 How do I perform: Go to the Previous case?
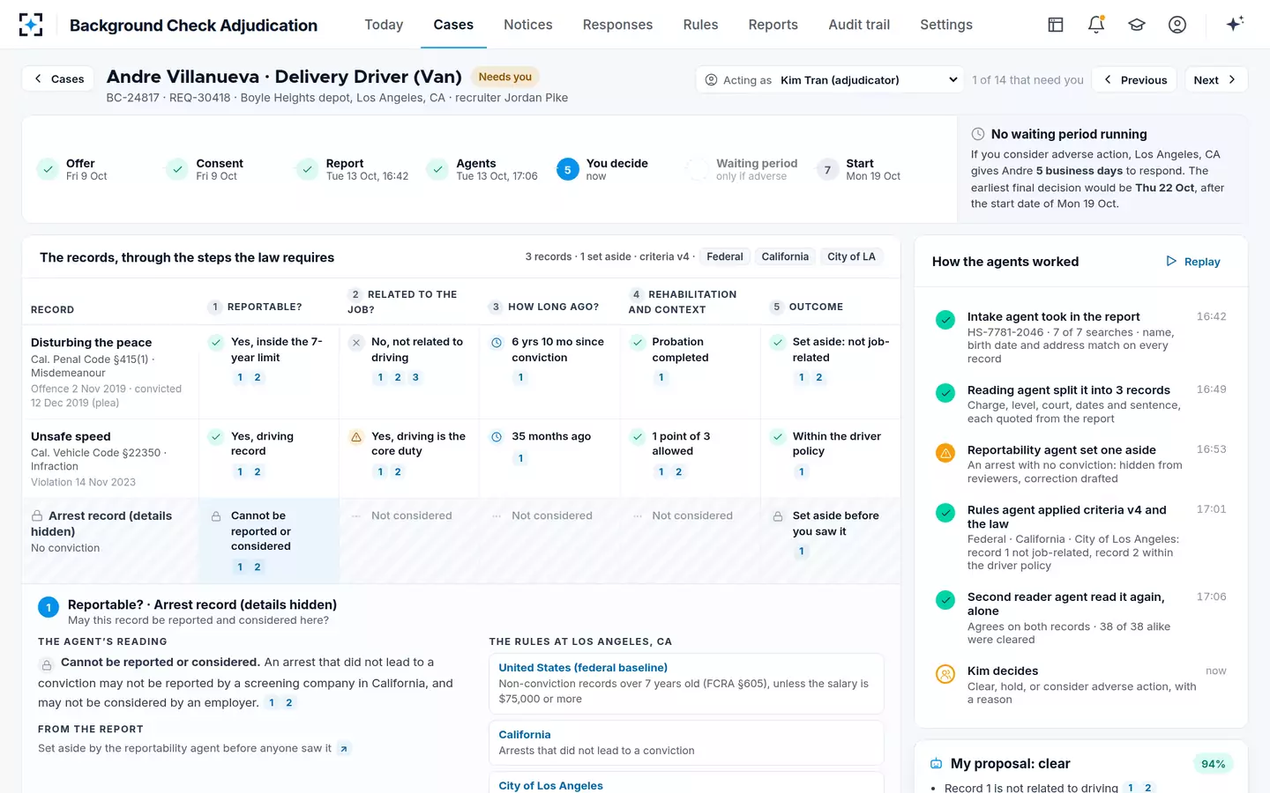point(1135,80)
